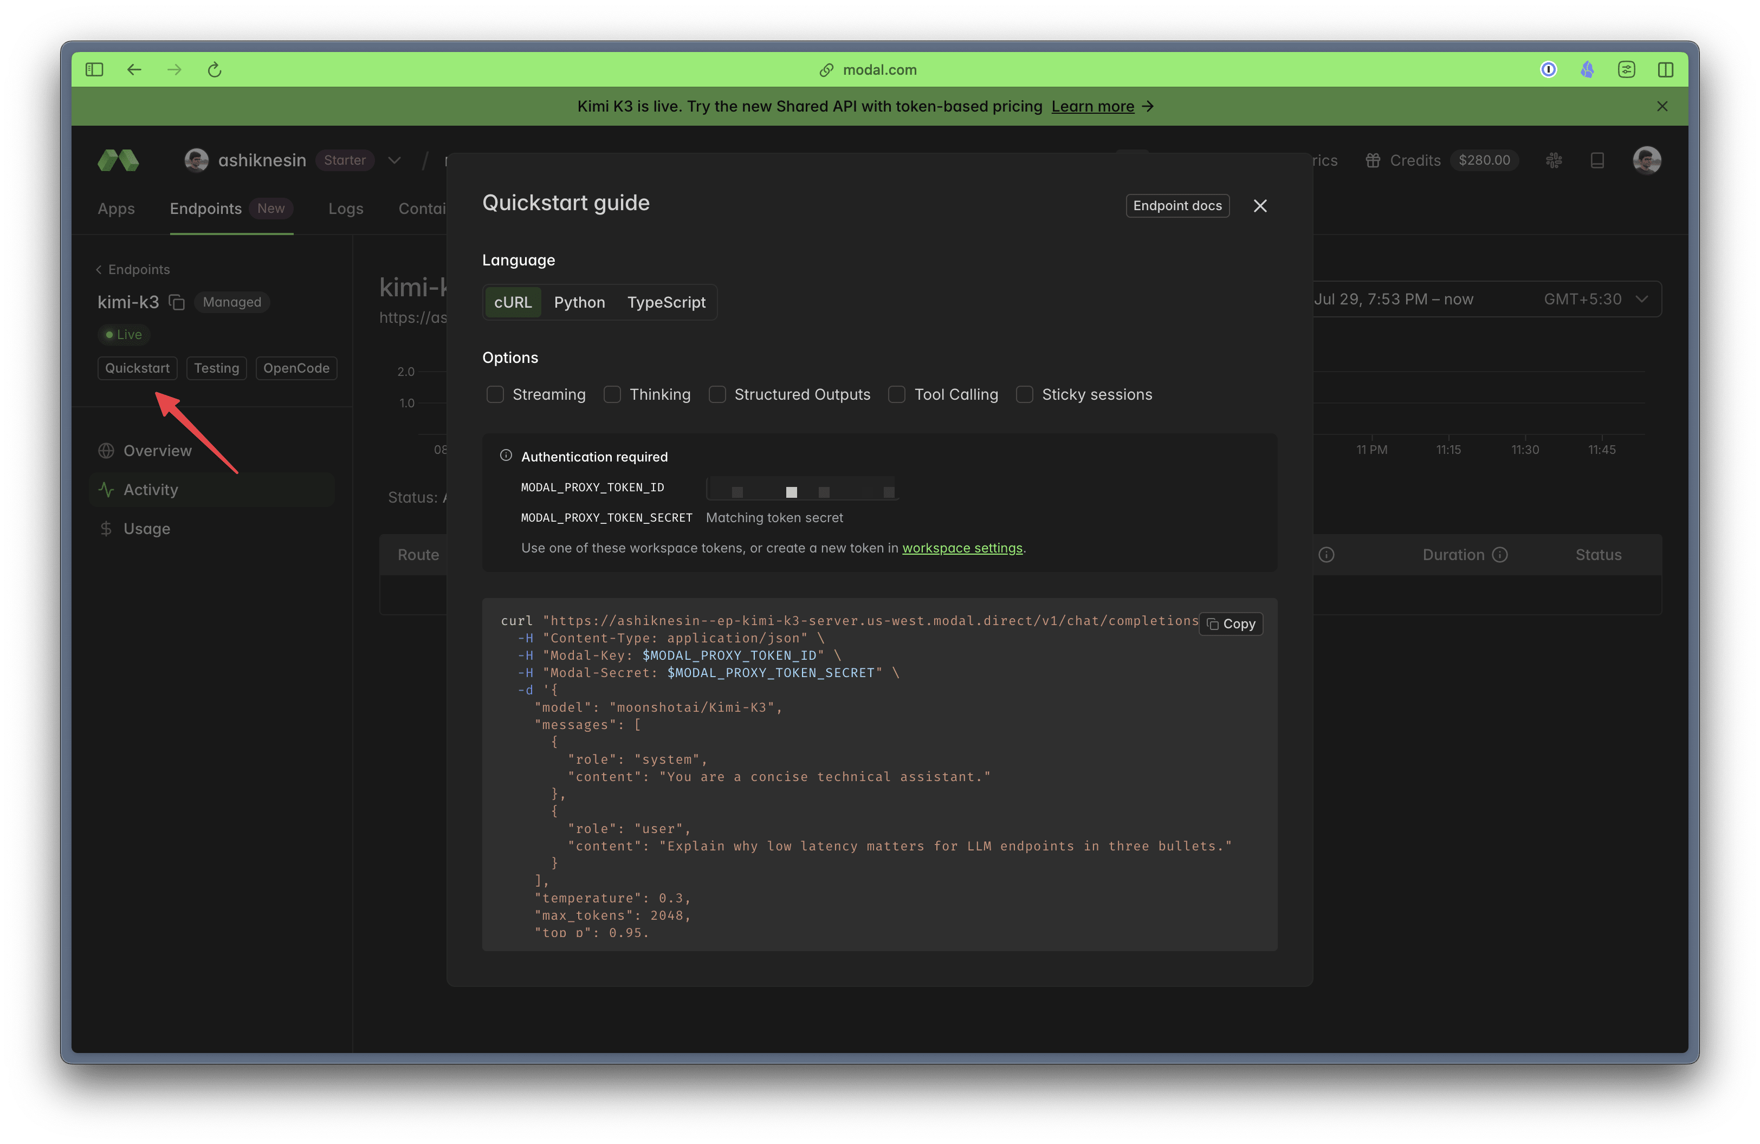Click the Quickstart button in sidebar
1760x1144 pixels.
coord(138,368)
